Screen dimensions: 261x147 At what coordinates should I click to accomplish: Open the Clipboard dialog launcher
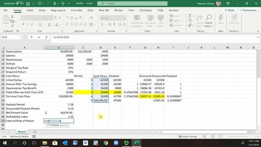pos(18,31)
